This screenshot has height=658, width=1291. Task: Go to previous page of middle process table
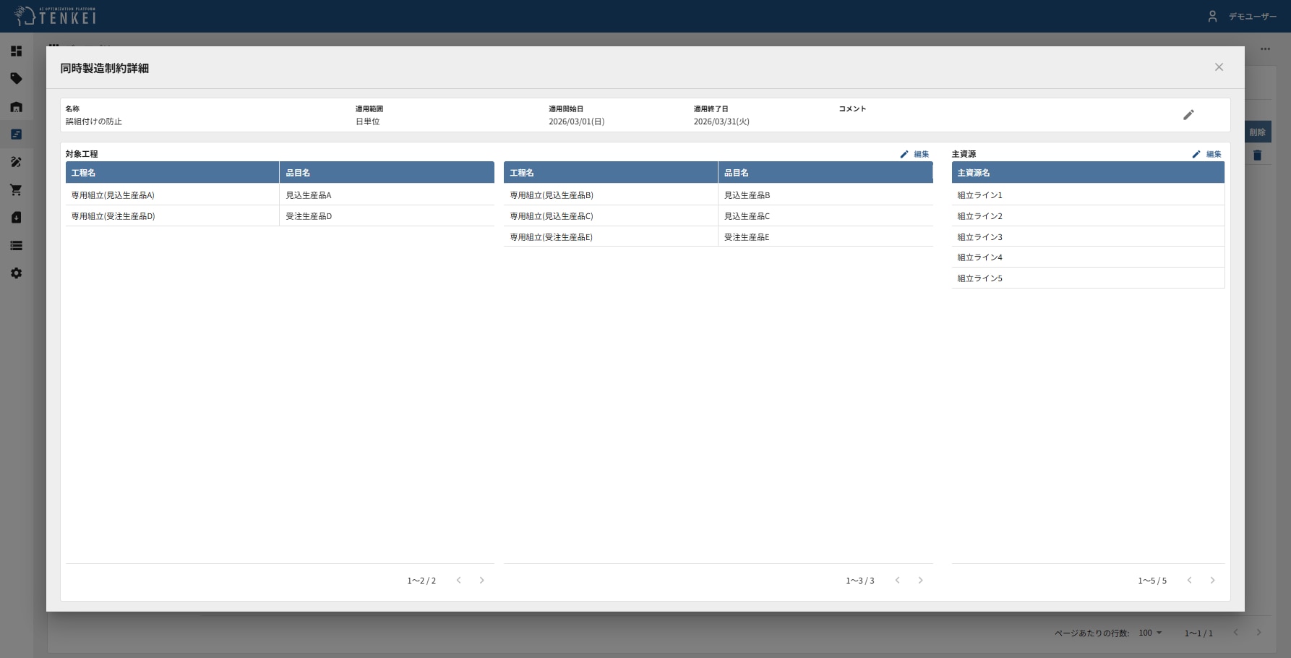(897, 581)
